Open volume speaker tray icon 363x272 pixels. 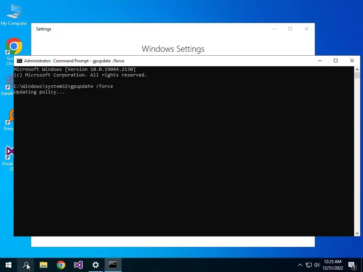pyautogui.click(x=317, y=265)
